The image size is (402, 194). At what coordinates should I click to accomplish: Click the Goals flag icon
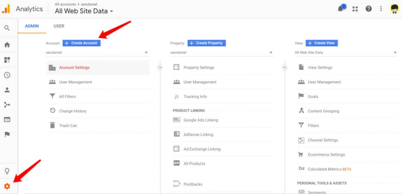[x=301, y=96]
